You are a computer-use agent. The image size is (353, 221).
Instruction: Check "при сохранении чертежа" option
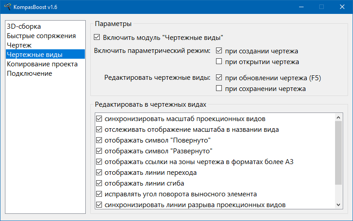[x=219, y=89]
